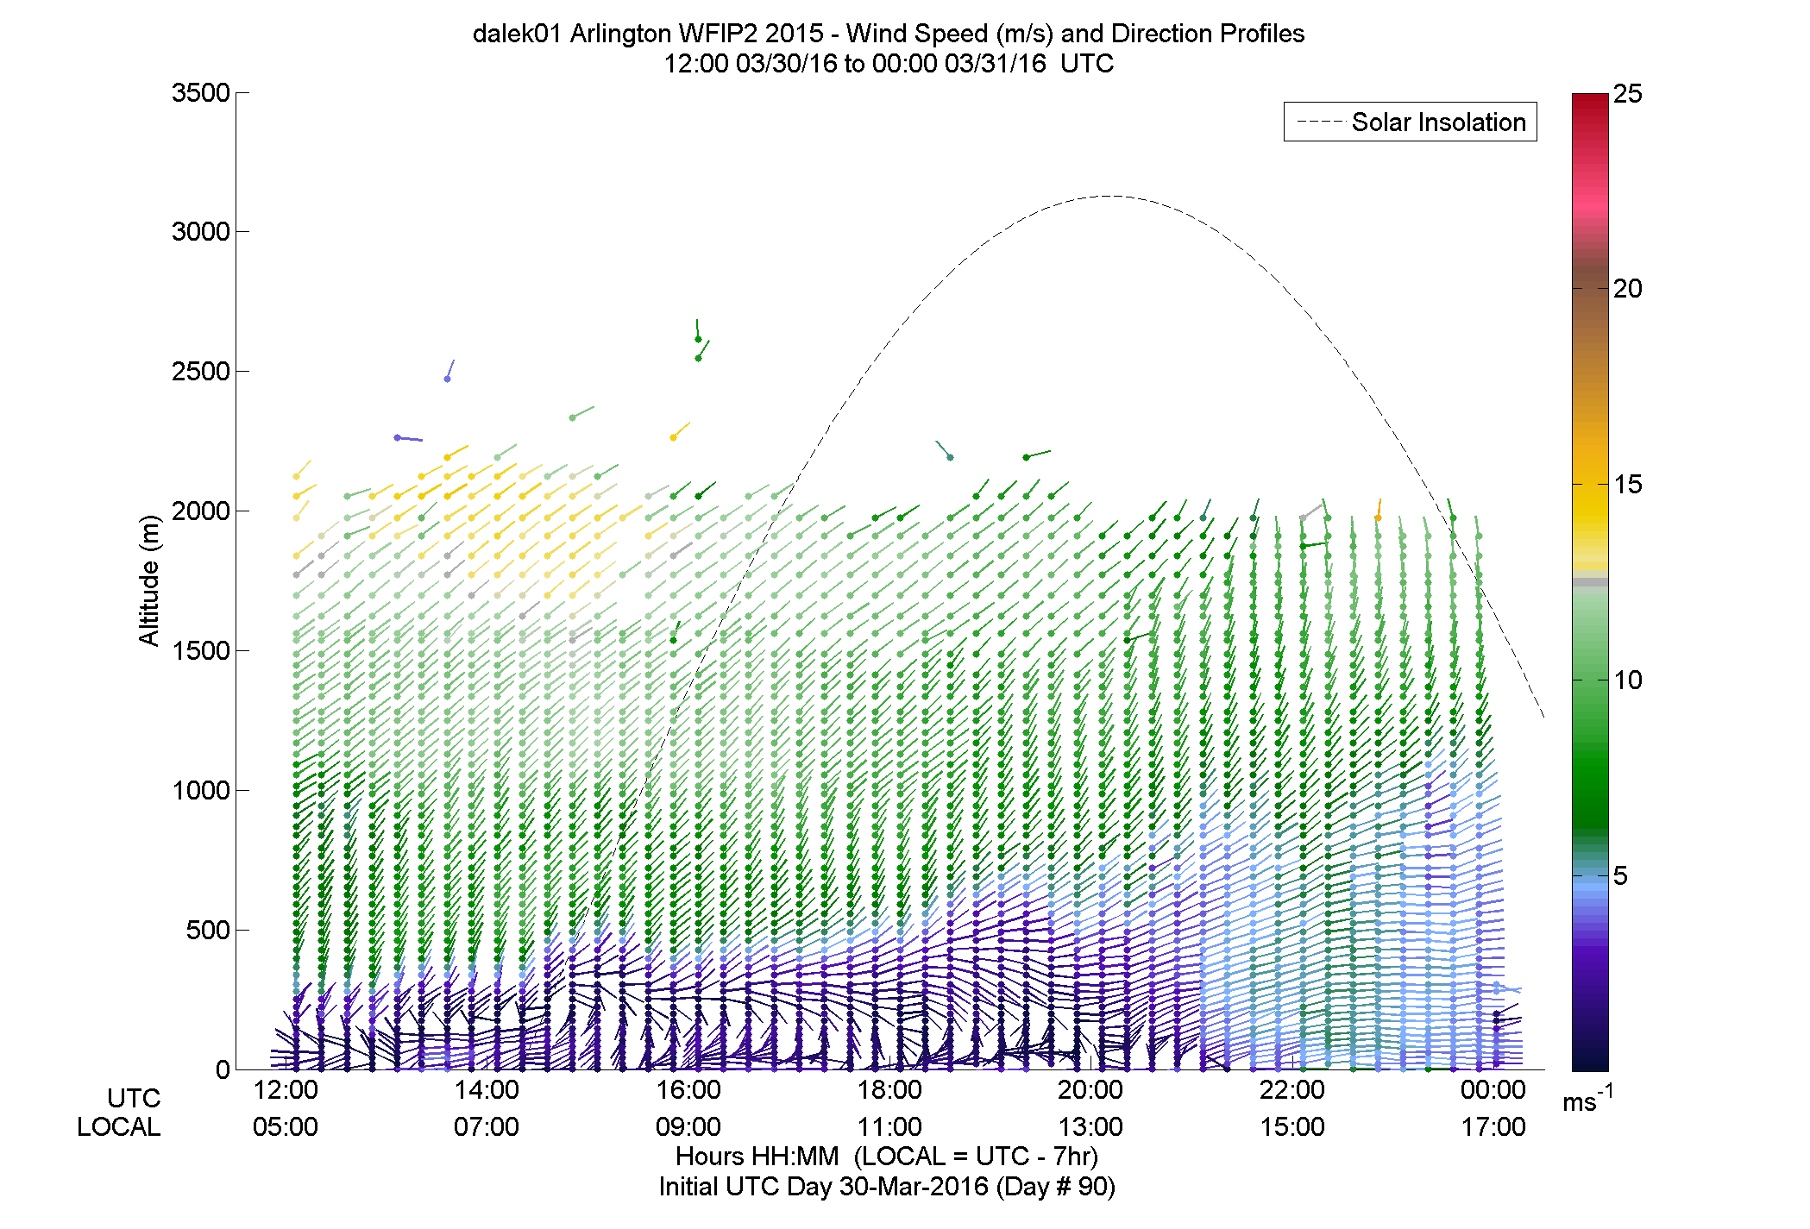
Task: Click the 2000 altitude tick label
Action: pos(201,511)
